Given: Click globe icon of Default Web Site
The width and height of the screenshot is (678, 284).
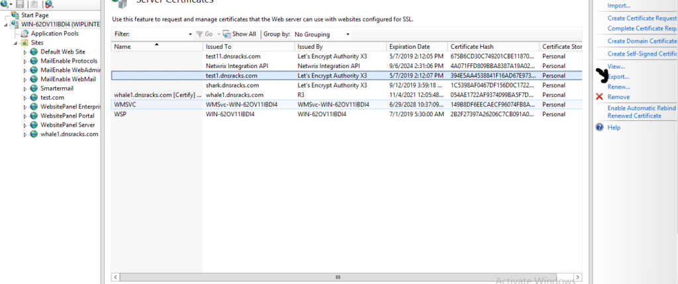Looking at the screenshot, I should click(x=34, y=52).
